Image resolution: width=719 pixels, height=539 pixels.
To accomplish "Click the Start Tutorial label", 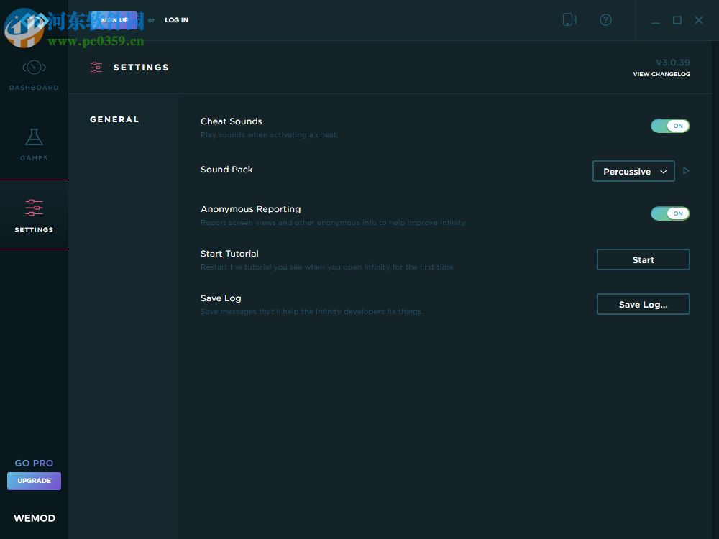I will pos(229,254).
